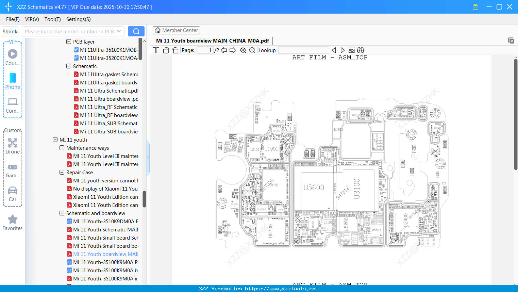The height and width of the screenshot is (292, 518).
Task: Open the Tool(T) menu
Action: coord(52,19)
